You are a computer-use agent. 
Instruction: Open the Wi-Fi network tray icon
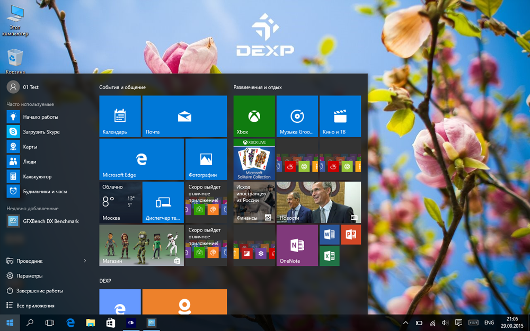click(x=432, y=323)
